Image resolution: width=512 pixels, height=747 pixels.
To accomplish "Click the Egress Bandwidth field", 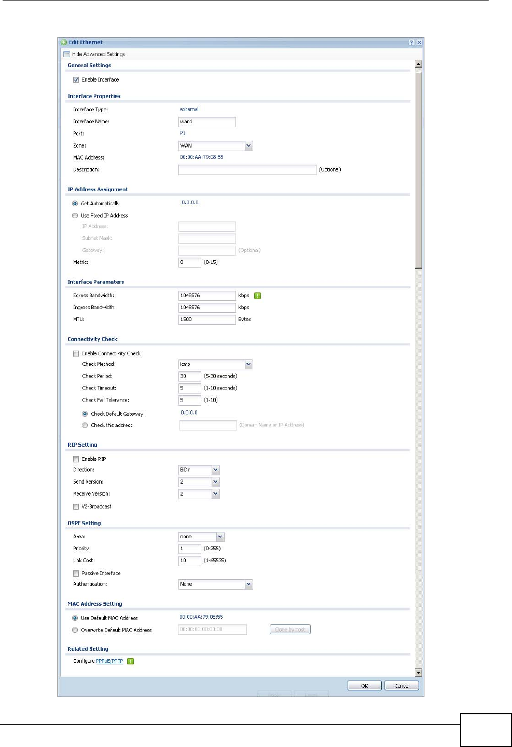I will (207, 296).
